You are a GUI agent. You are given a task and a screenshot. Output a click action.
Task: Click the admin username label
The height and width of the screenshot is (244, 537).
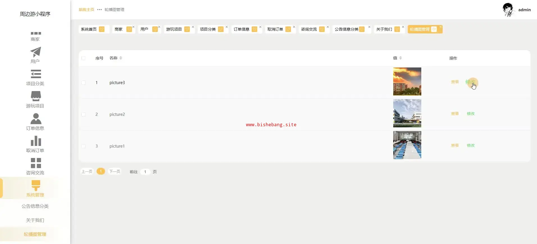click(524, 10)
